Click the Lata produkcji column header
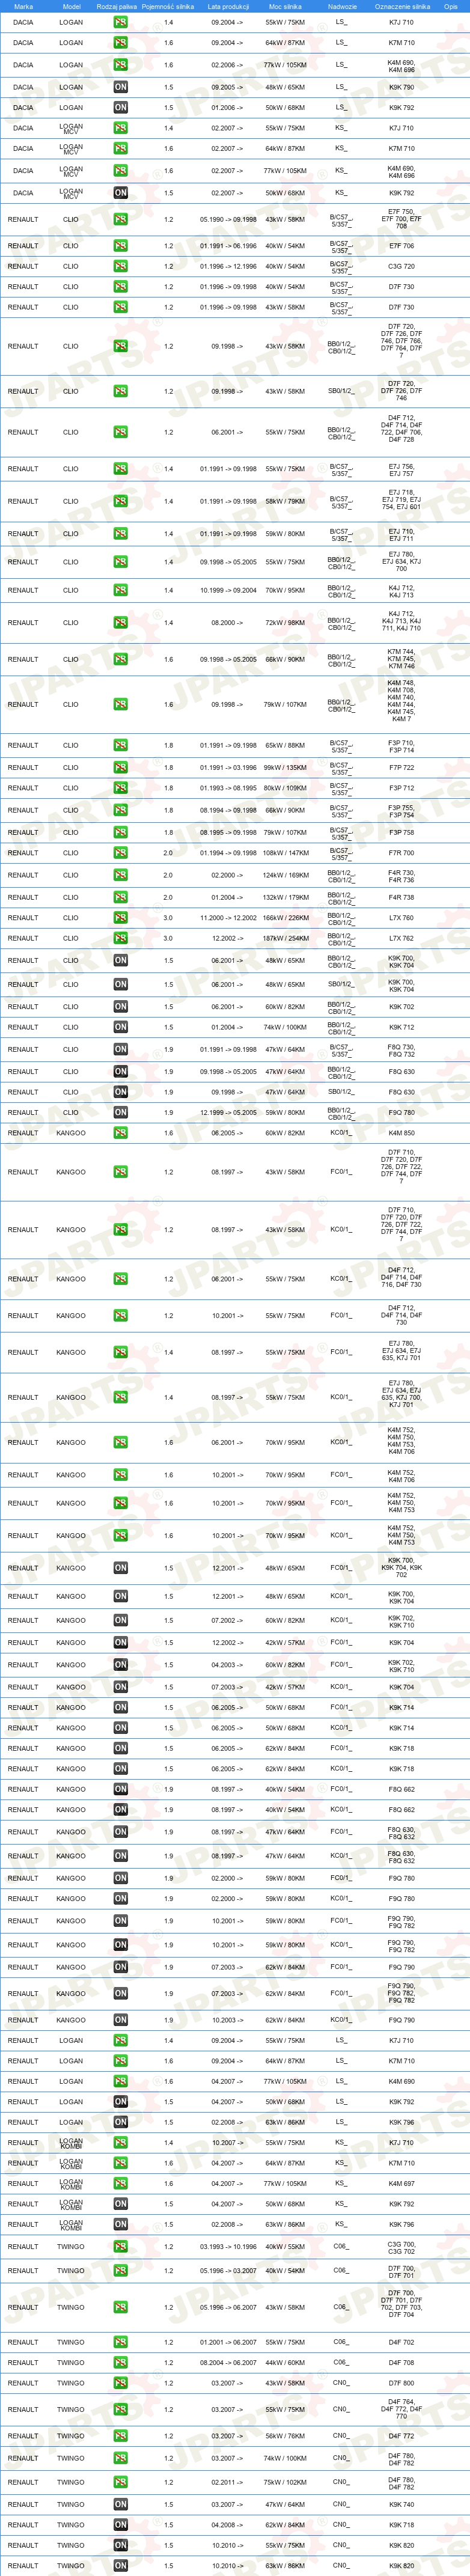470x2576 pixels. [228, 6]
